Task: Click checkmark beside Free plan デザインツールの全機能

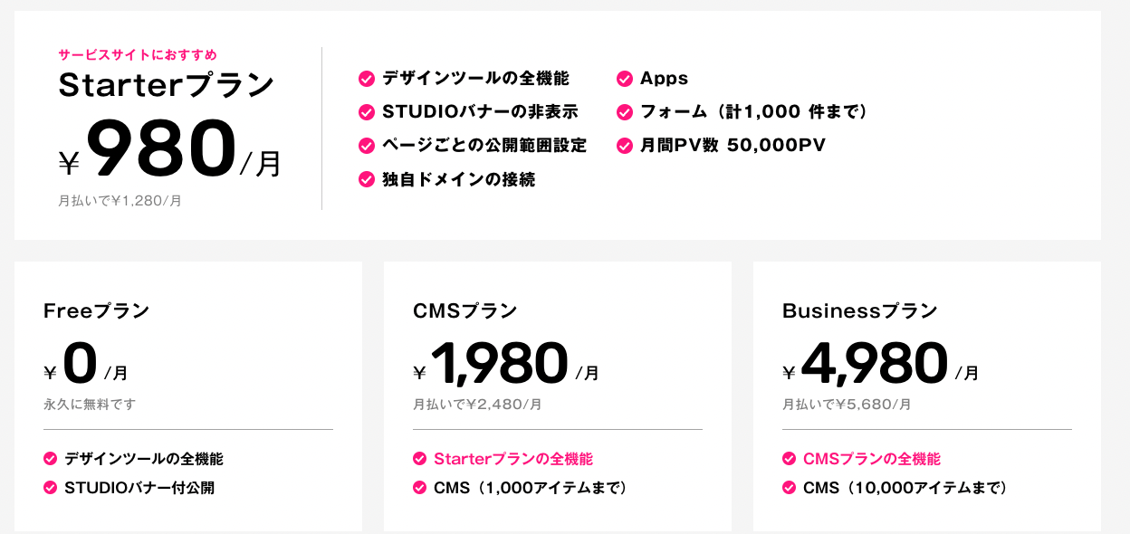Action: pyautogui.click(x=51, y=459)
